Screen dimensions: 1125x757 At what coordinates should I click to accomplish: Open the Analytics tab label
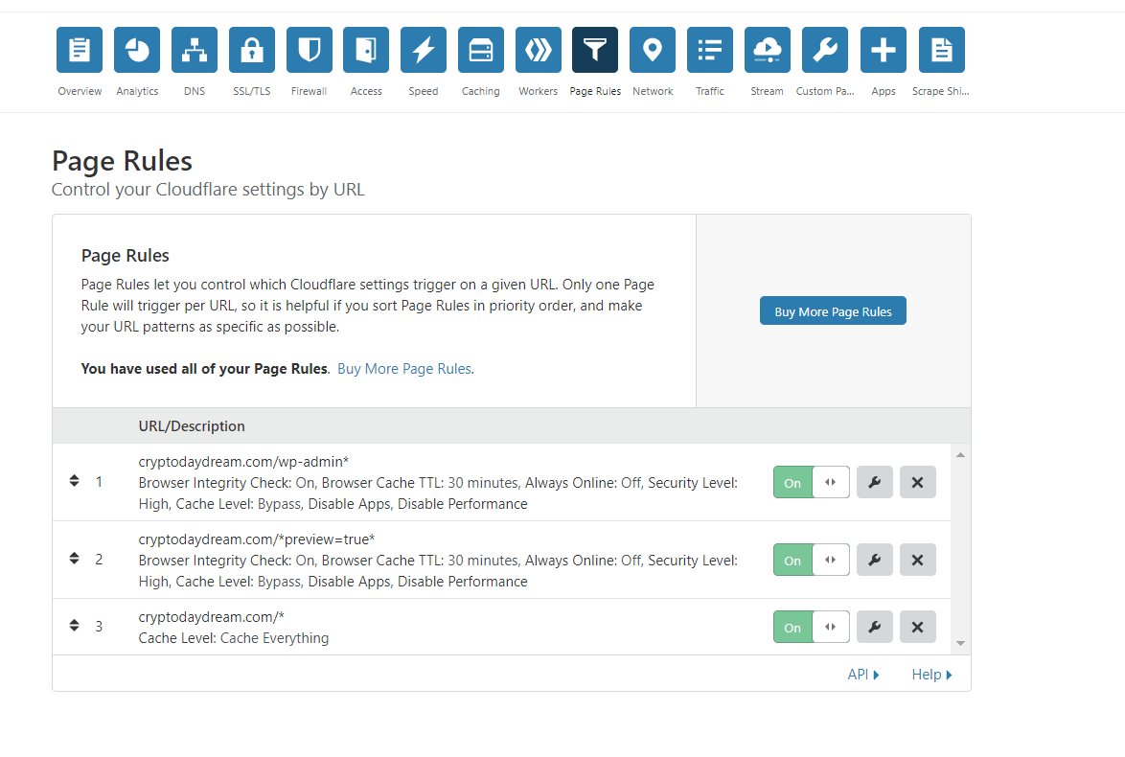(137, 91)
